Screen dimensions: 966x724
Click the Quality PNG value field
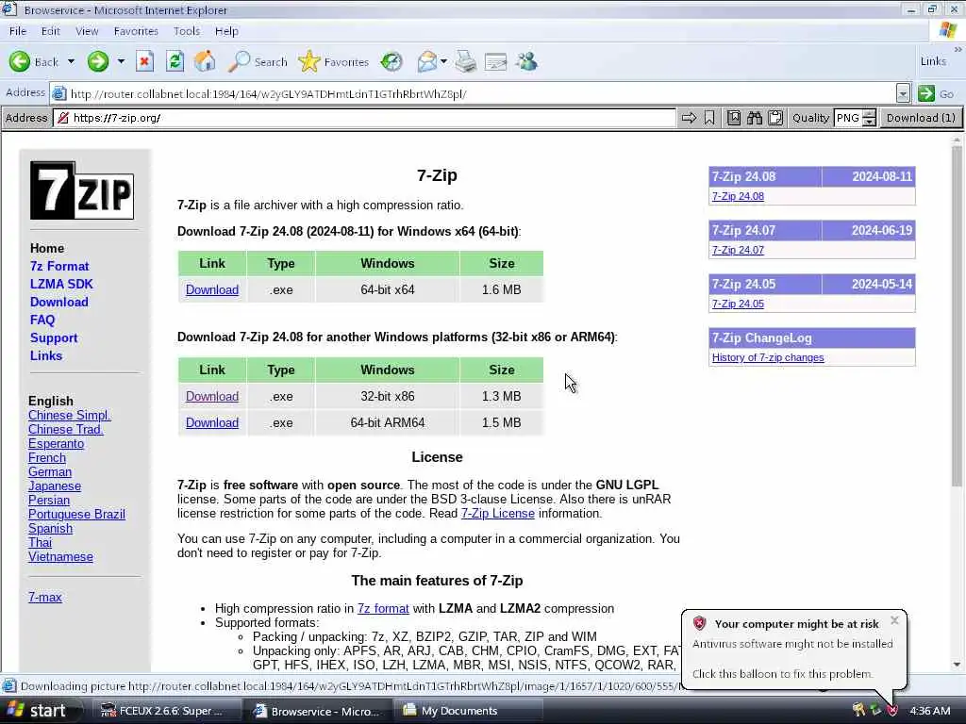click(x=848, y=118)
